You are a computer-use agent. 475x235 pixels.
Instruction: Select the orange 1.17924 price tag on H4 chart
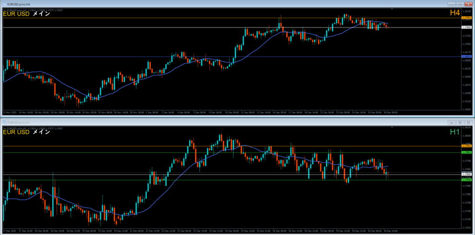coord(466,18)
